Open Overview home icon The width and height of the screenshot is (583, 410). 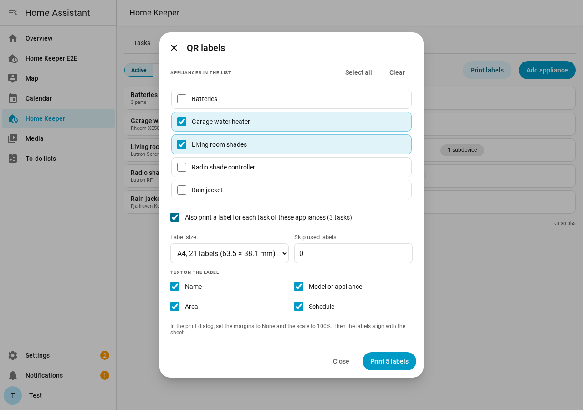[13, 38]
